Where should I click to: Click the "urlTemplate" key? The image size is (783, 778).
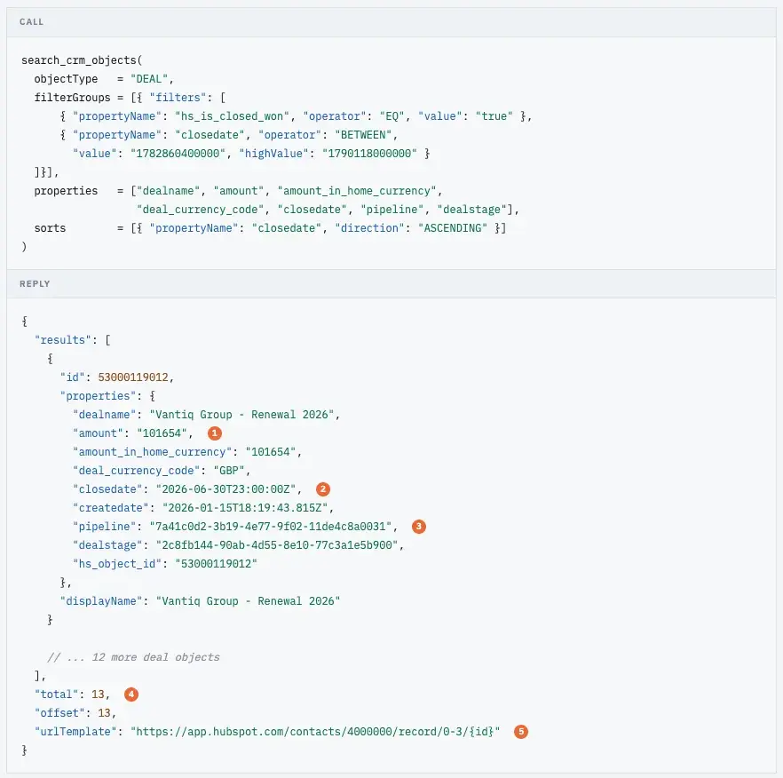click(76, 732)
